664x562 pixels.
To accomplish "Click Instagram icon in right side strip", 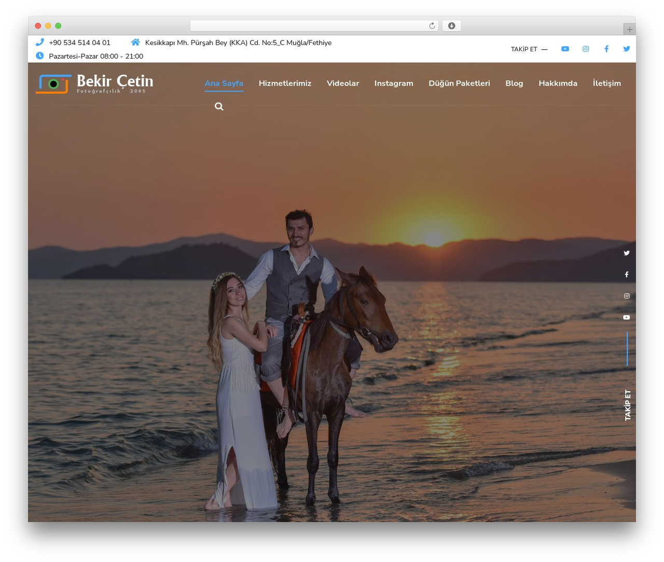I will [627, 296].
